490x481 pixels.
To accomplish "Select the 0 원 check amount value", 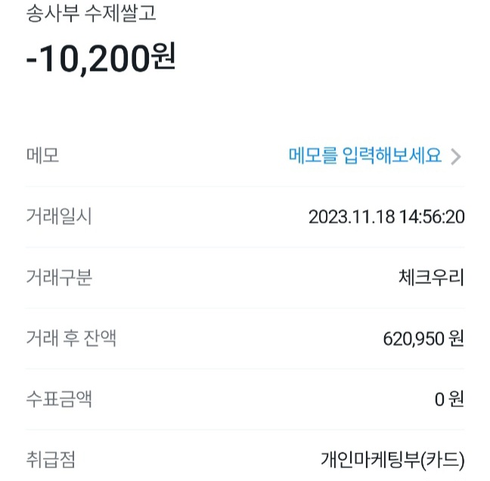I will [x=449, y=399].
